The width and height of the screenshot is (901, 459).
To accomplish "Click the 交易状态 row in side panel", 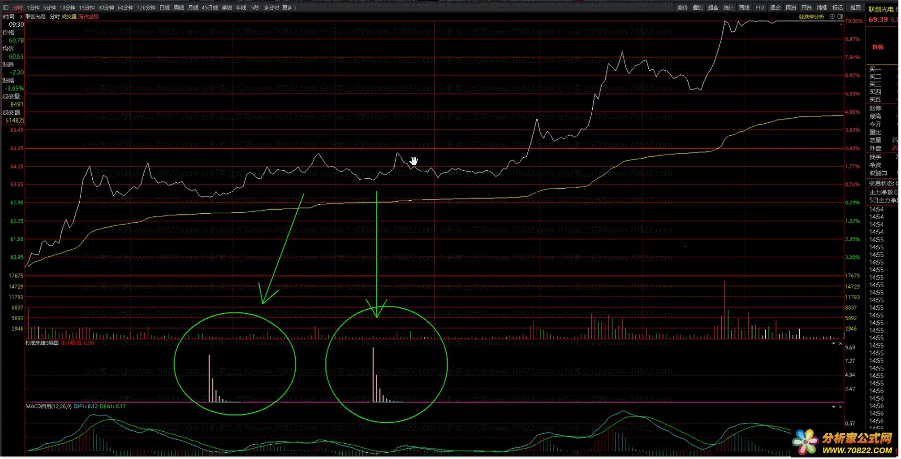I will coord(883,184).
